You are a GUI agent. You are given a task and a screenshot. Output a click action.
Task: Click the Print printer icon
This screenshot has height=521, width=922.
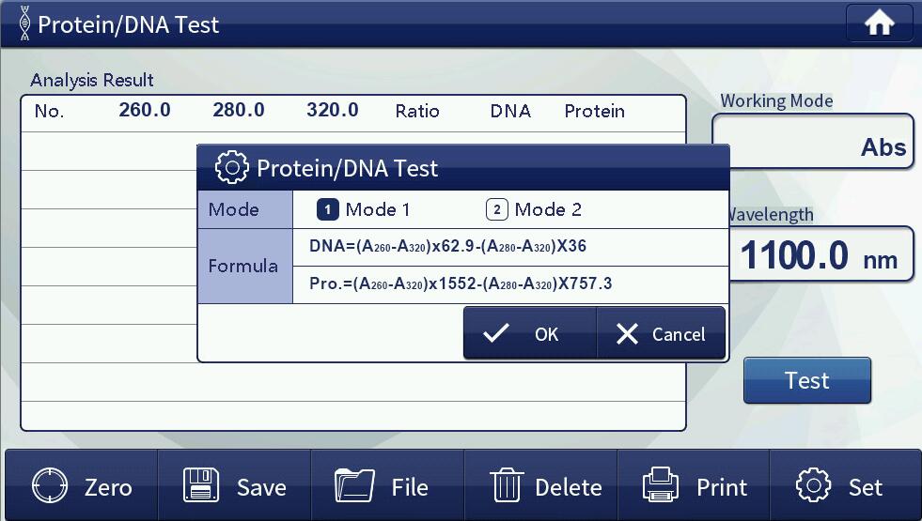660,486
